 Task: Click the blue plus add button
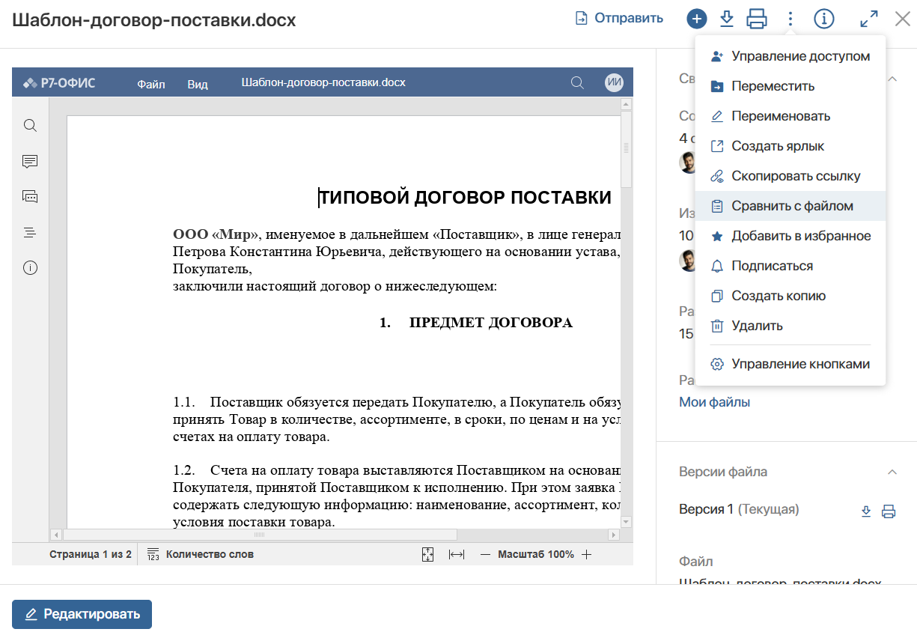(697, 19)
